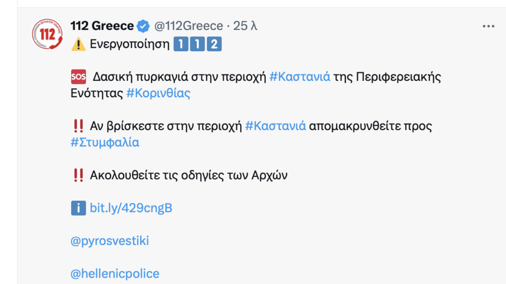Click the blue keycap "2" emoji

213,45
